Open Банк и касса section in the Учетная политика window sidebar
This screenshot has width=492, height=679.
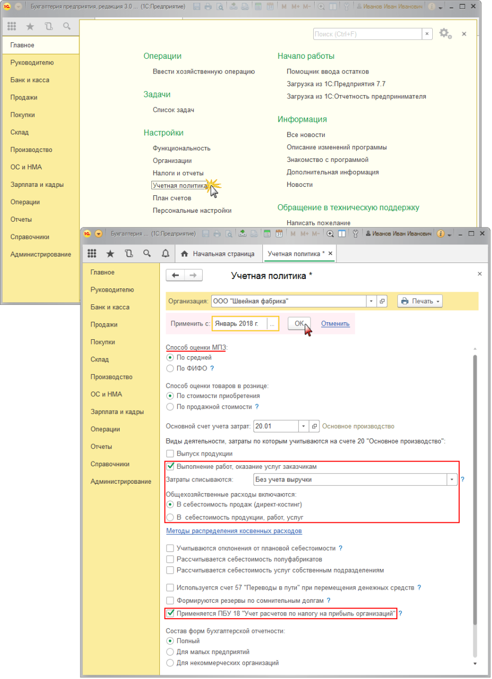(110, 307)
